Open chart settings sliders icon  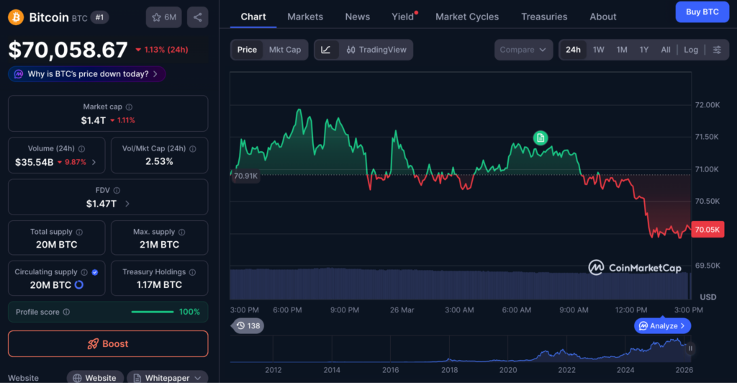point(717,50)
